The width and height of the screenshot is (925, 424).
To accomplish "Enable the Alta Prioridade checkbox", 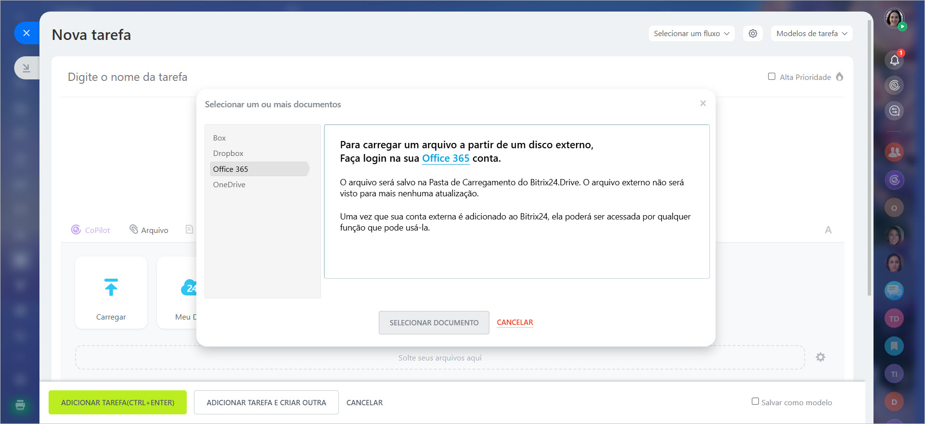I will (x=771, y=77).
